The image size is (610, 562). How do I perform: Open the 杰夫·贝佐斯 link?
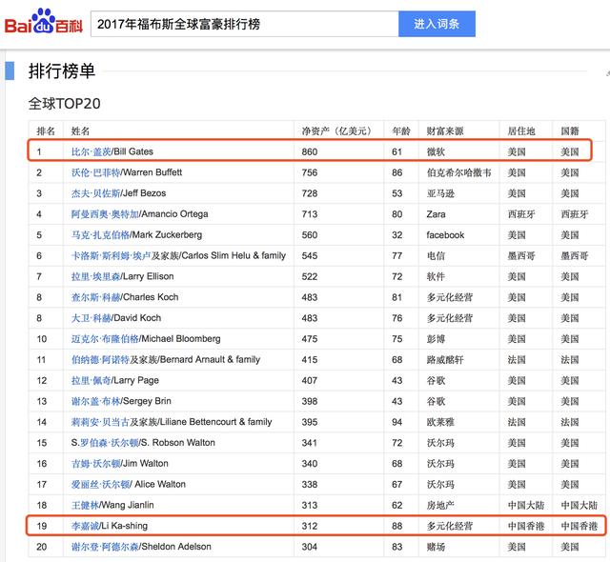(95, 193)
